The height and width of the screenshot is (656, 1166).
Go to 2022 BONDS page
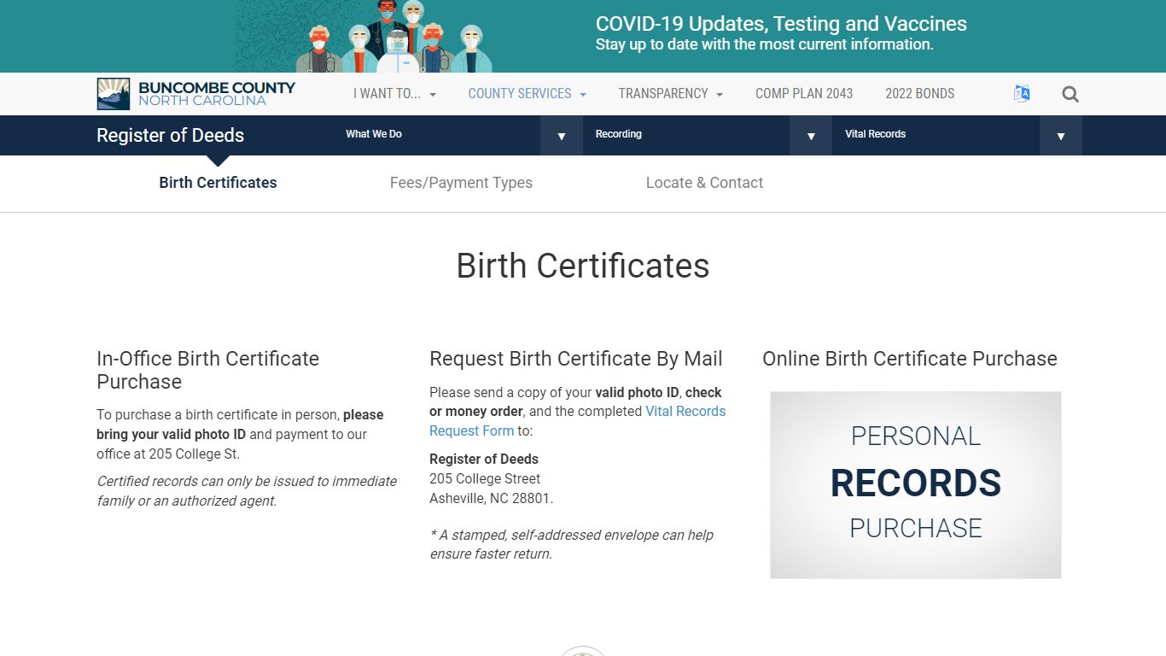(x=919, y=94)
